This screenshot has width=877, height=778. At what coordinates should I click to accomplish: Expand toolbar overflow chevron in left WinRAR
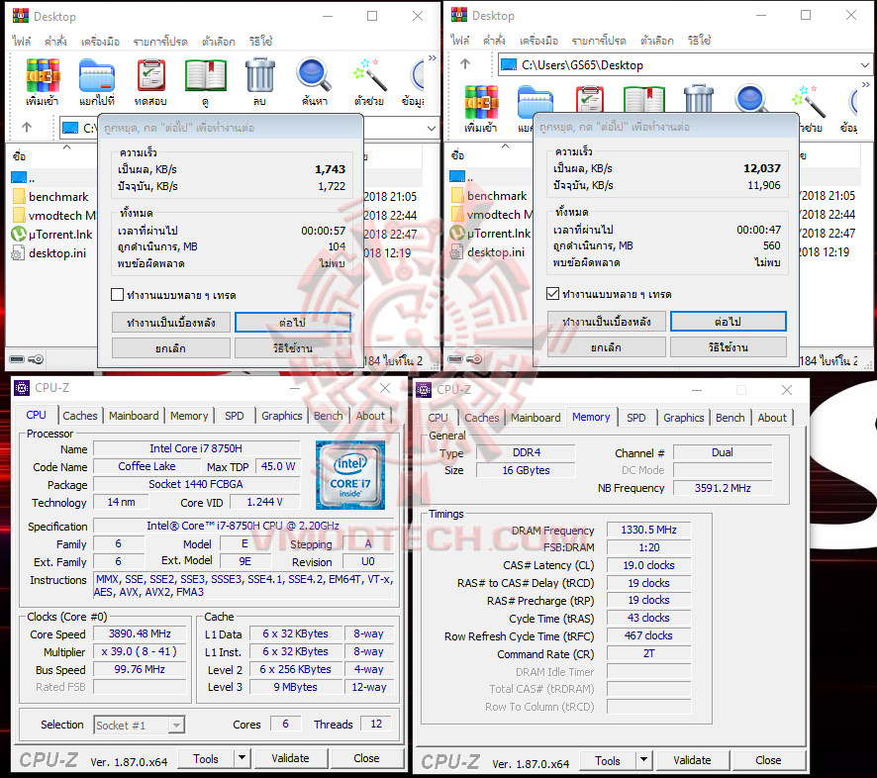[432, 57]
